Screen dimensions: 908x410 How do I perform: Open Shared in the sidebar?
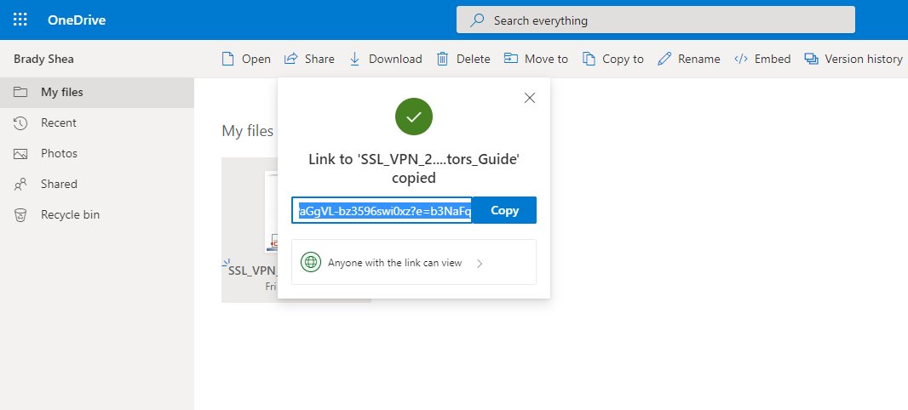[x=59, y=184]
